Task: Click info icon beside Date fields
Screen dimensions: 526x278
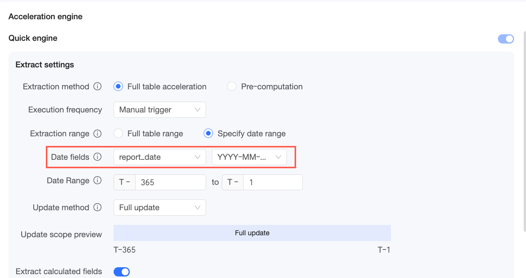Action: coord(98,157)
